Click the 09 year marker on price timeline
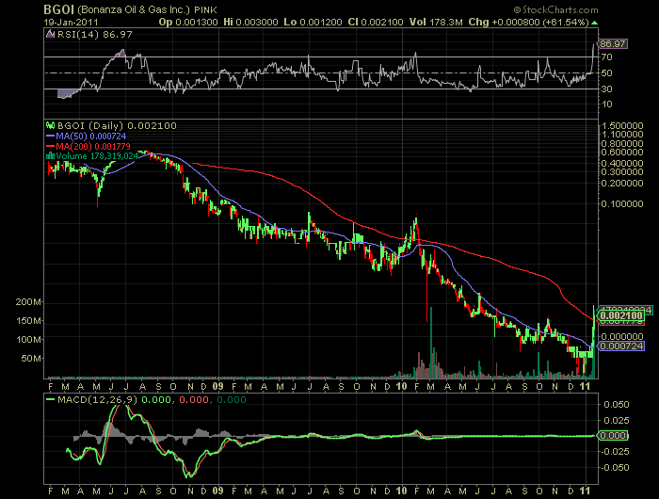The image size is (659, 499). (217, 386)
